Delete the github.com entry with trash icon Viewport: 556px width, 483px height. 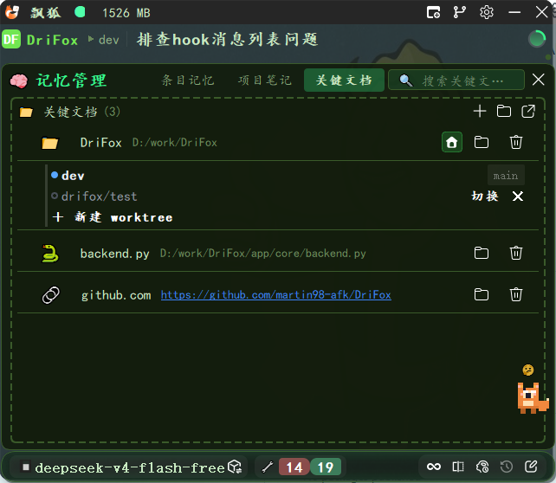(516, 294)
